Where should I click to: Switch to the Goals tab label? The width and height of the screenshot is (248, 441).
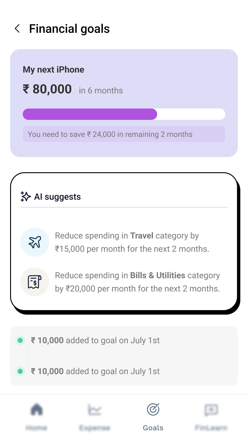153,428
